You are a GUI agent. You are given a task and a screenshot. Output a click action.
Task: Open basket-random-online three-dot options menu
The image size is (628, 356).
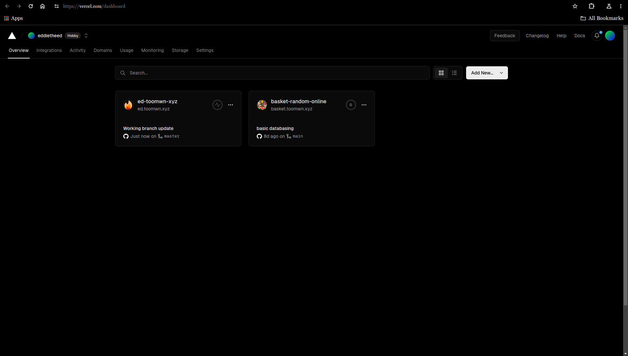coord(364,105)
